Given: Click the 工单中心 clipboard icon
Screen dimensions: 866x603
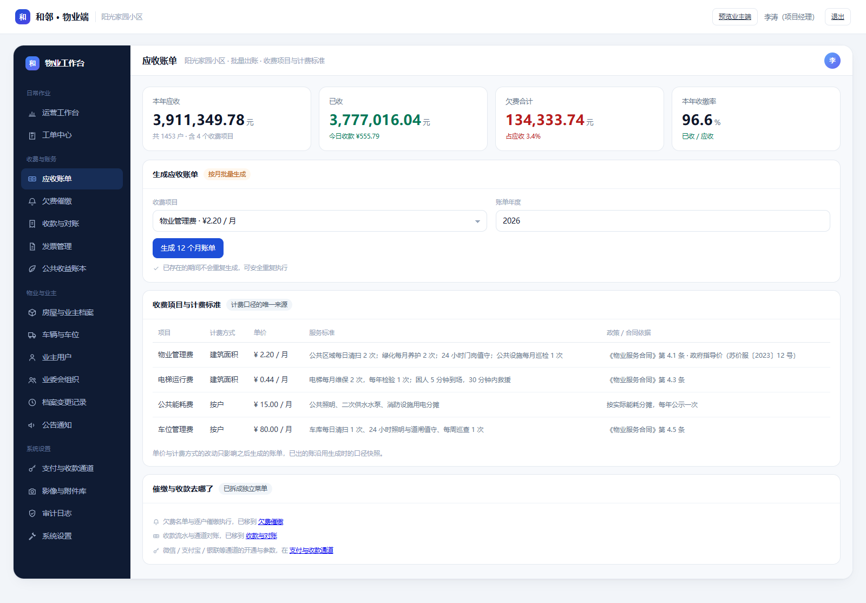Looking at the screenshot, I should (x=32, y=135).
